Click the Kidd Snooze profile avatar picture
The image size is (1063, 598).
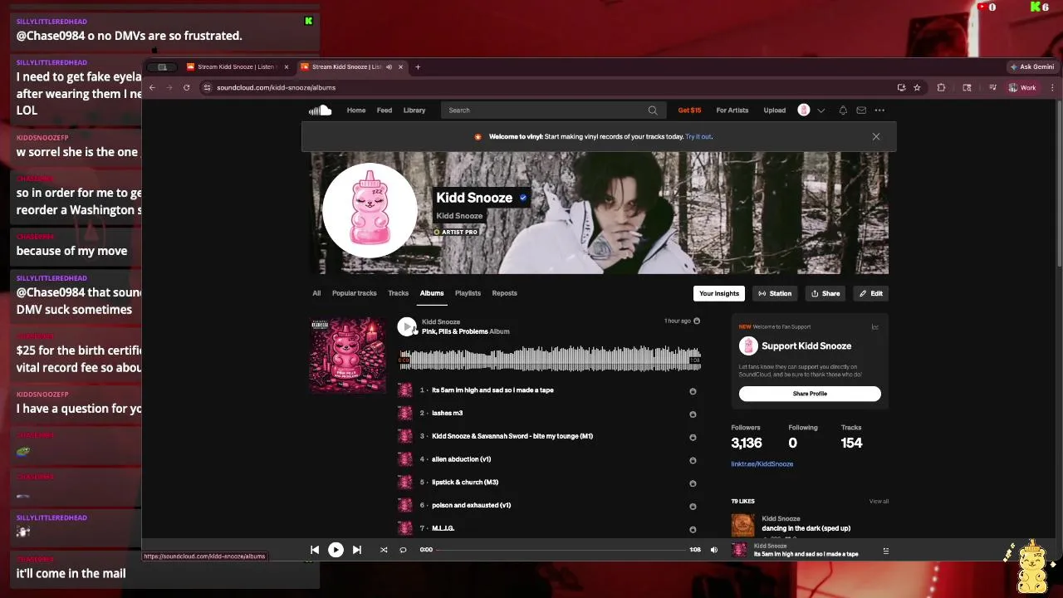(370, 211)
